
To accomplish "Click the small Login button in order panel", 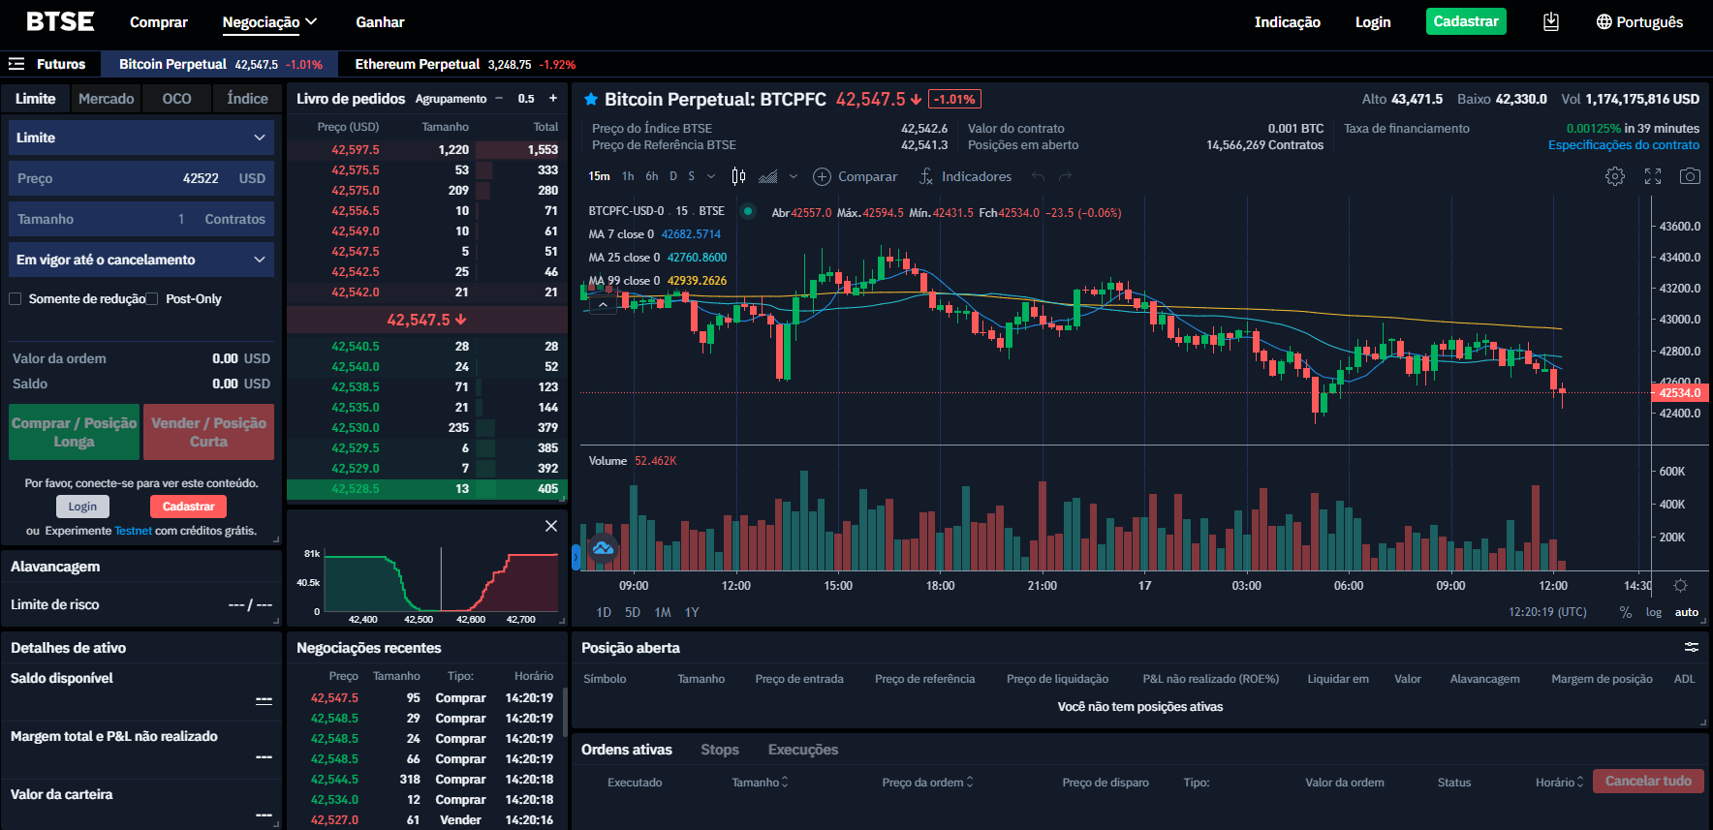I will click(82, 507).
